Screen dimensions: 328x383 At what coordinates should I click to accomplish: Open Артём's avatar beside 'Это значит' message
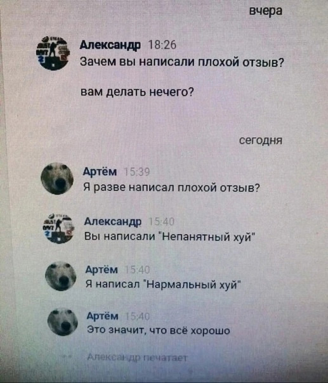point(63,322)
